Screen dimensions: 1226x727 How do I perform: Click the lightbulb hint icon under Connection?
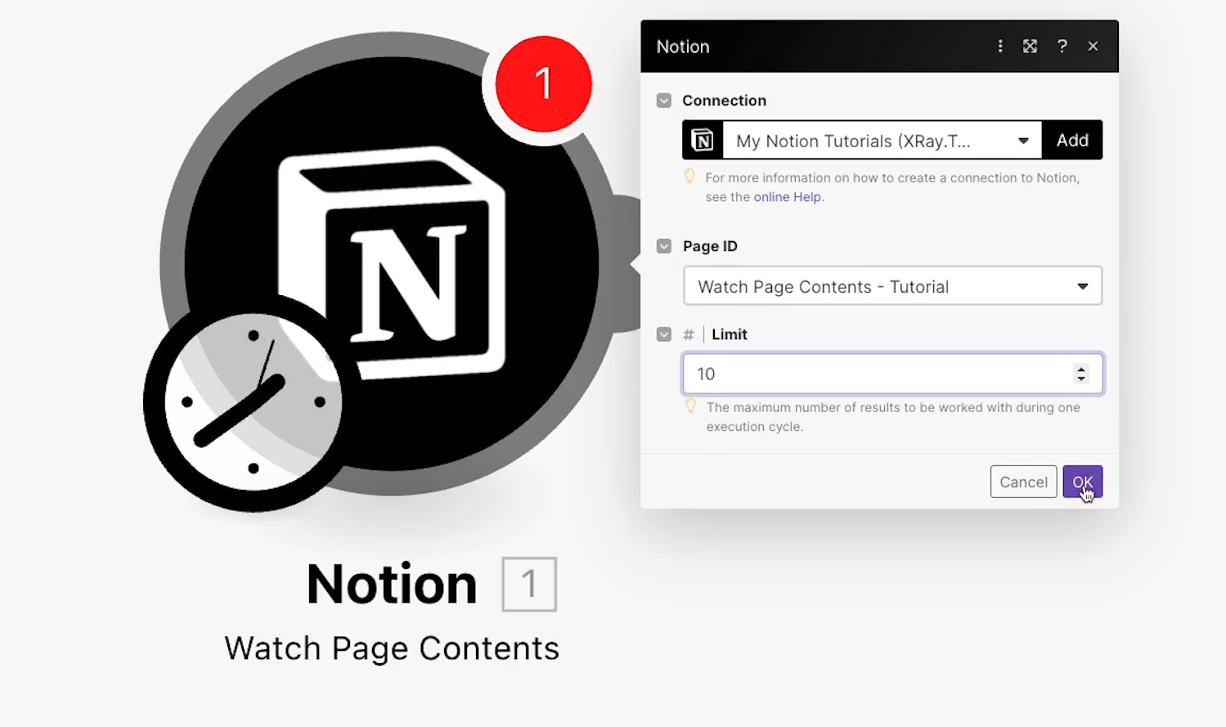point(689,177)
